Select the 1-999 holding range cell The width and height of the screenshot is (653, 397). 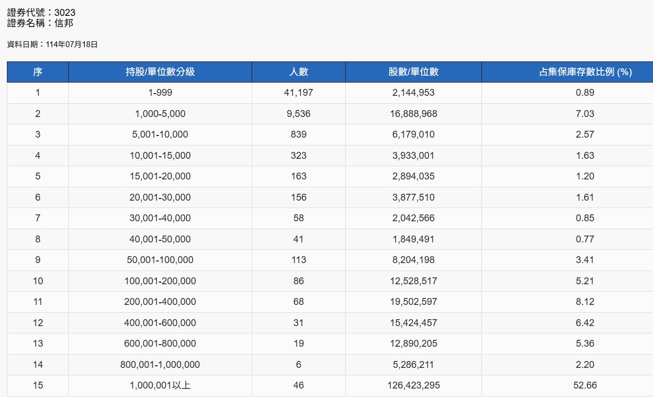point(160,93)
